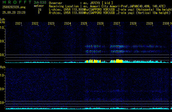Screen dimensions: 172x112
Task: Click the 2323 time marker
Action: [x=51, y=24]
